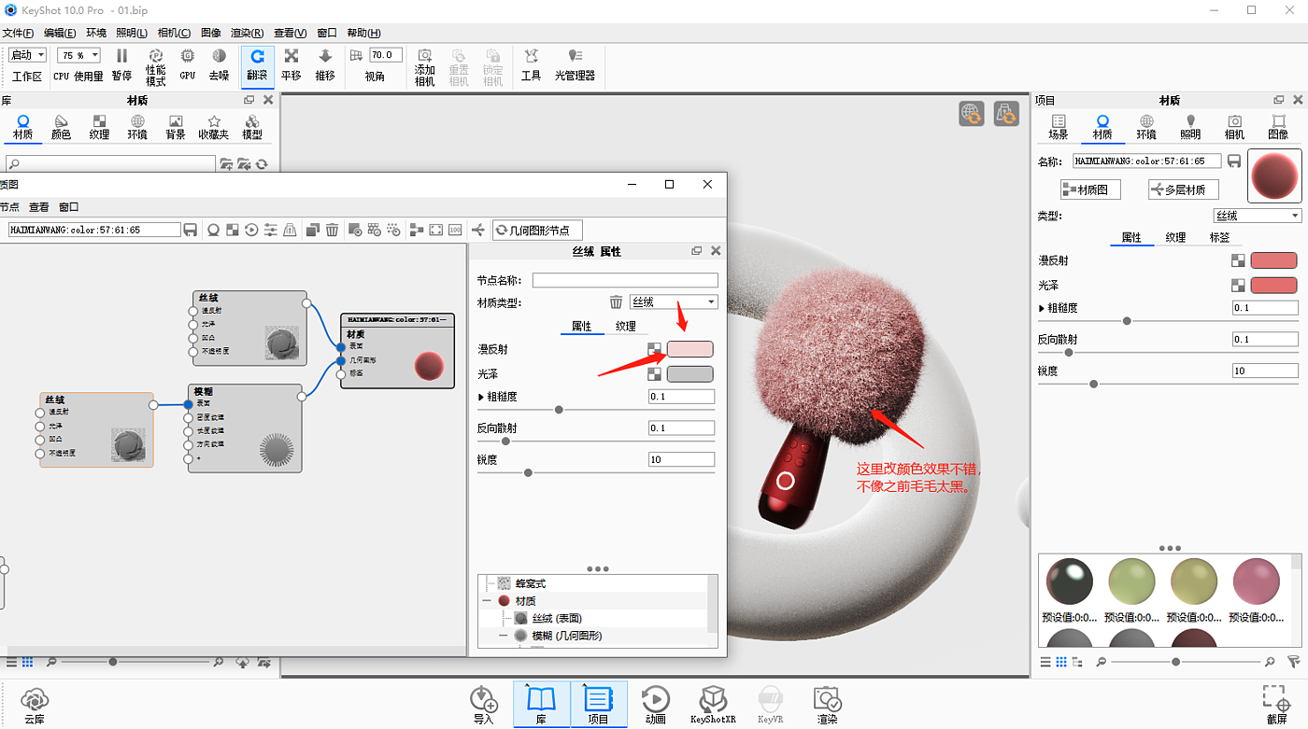Viewport: 1308px width, 729px height.
Task: Open the 类型 dropdown in the project panel
Action: 1256,216
